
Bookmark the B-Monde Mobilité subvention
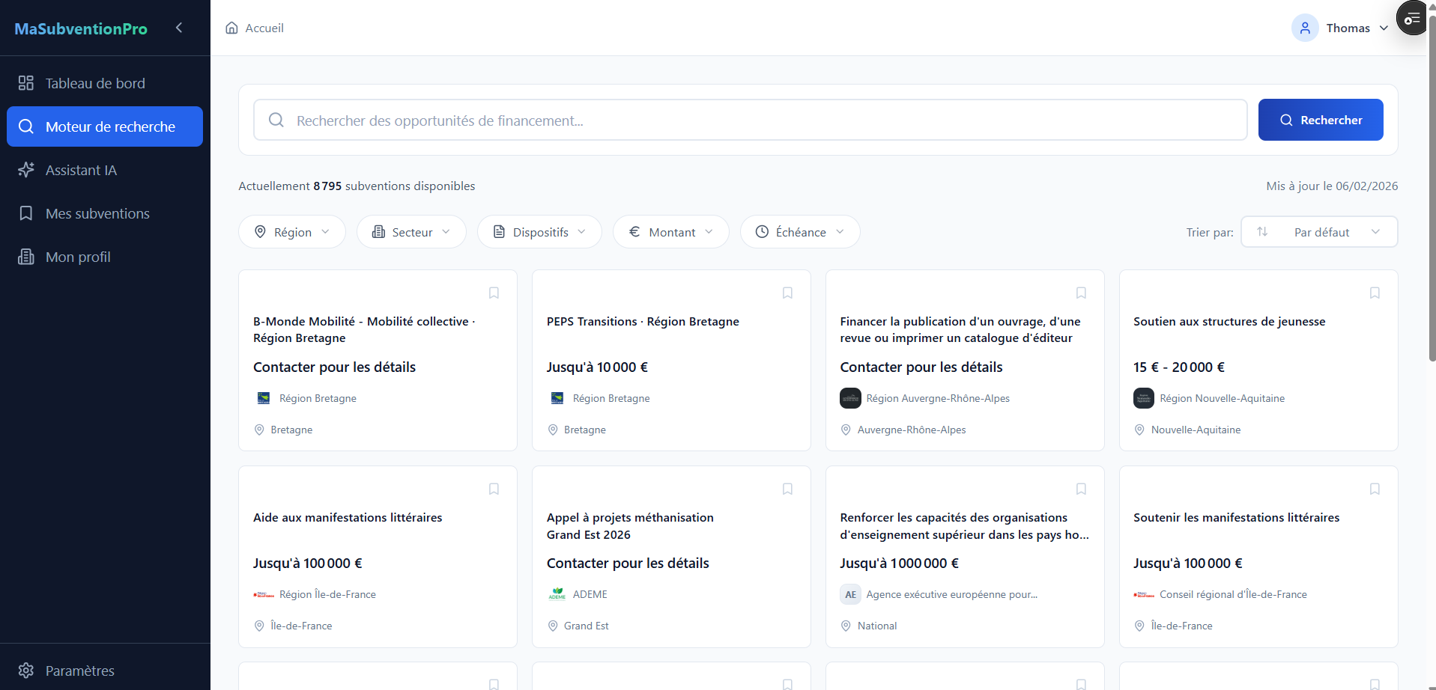tap(494, 293)
